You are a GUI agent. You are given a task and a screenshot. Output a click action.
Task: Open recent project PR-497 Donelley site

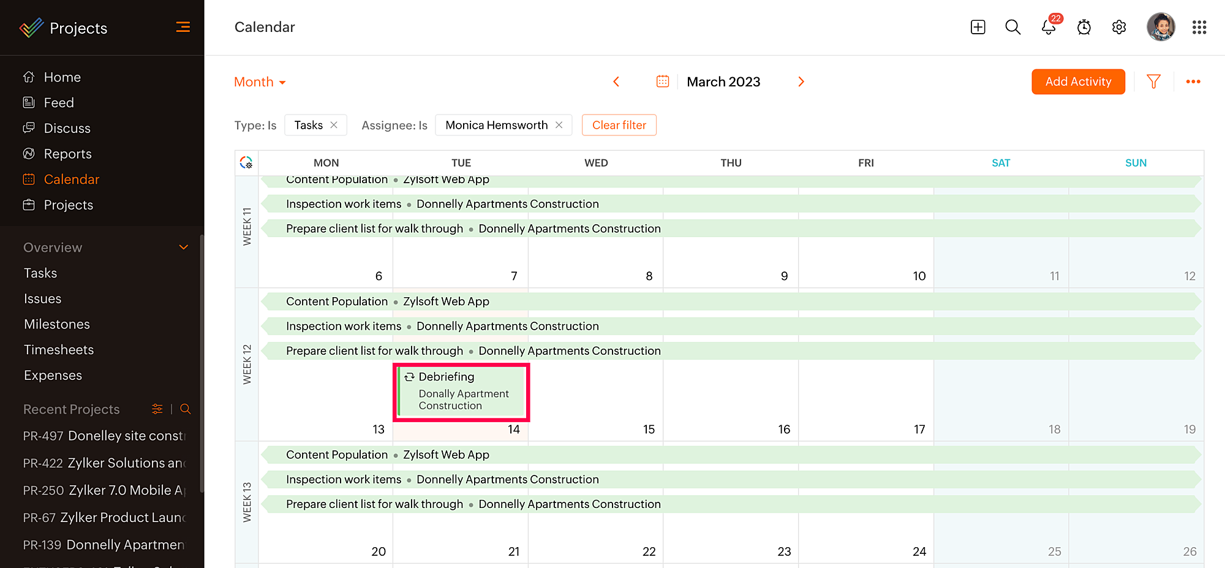[104, 436]
